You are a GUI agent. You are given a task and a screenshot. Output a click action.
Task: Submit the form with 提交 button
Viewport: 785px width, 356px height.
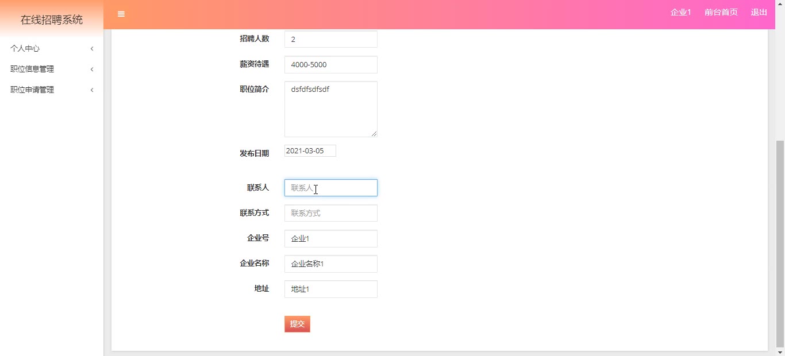[x=297, y=324]
